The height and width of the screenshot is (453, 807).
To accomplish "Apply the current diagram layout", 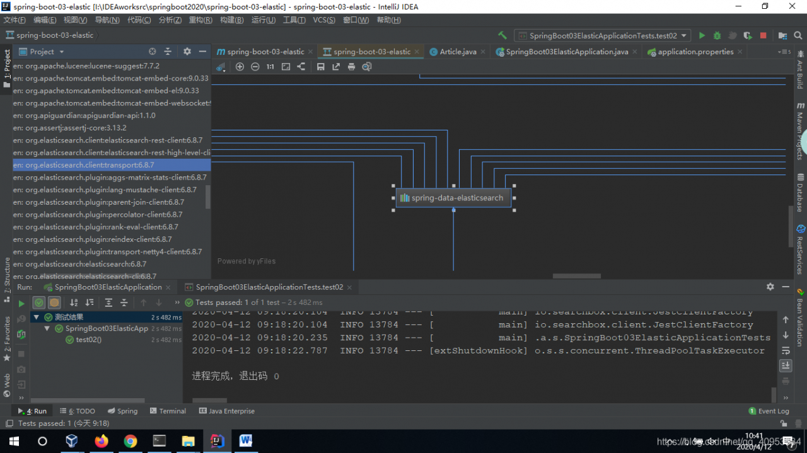I will point(301,67).
